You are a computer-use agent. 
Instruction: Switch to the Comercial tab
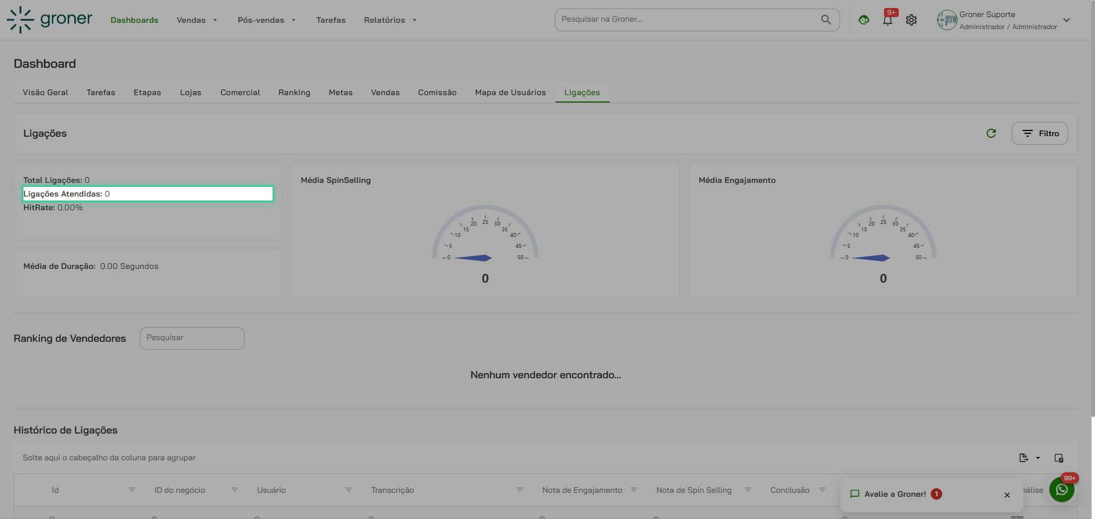[x=240, y=92]
